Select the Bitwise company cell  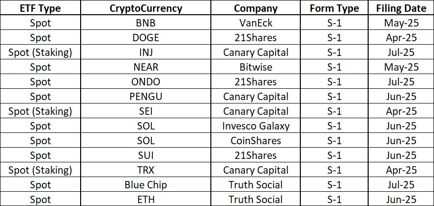(x=256, y=67)
